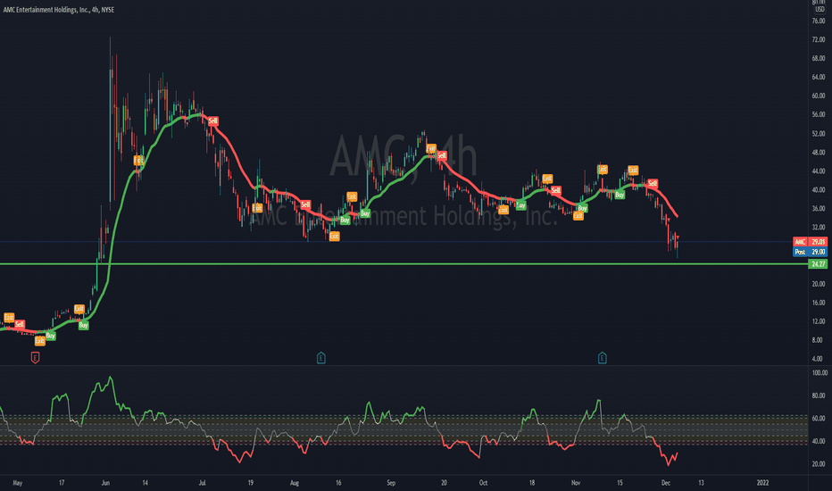This screenshot has width=832, height=491.
Task: Select the green horizontal support line at 24.77
Action: (x=404, y=264)
